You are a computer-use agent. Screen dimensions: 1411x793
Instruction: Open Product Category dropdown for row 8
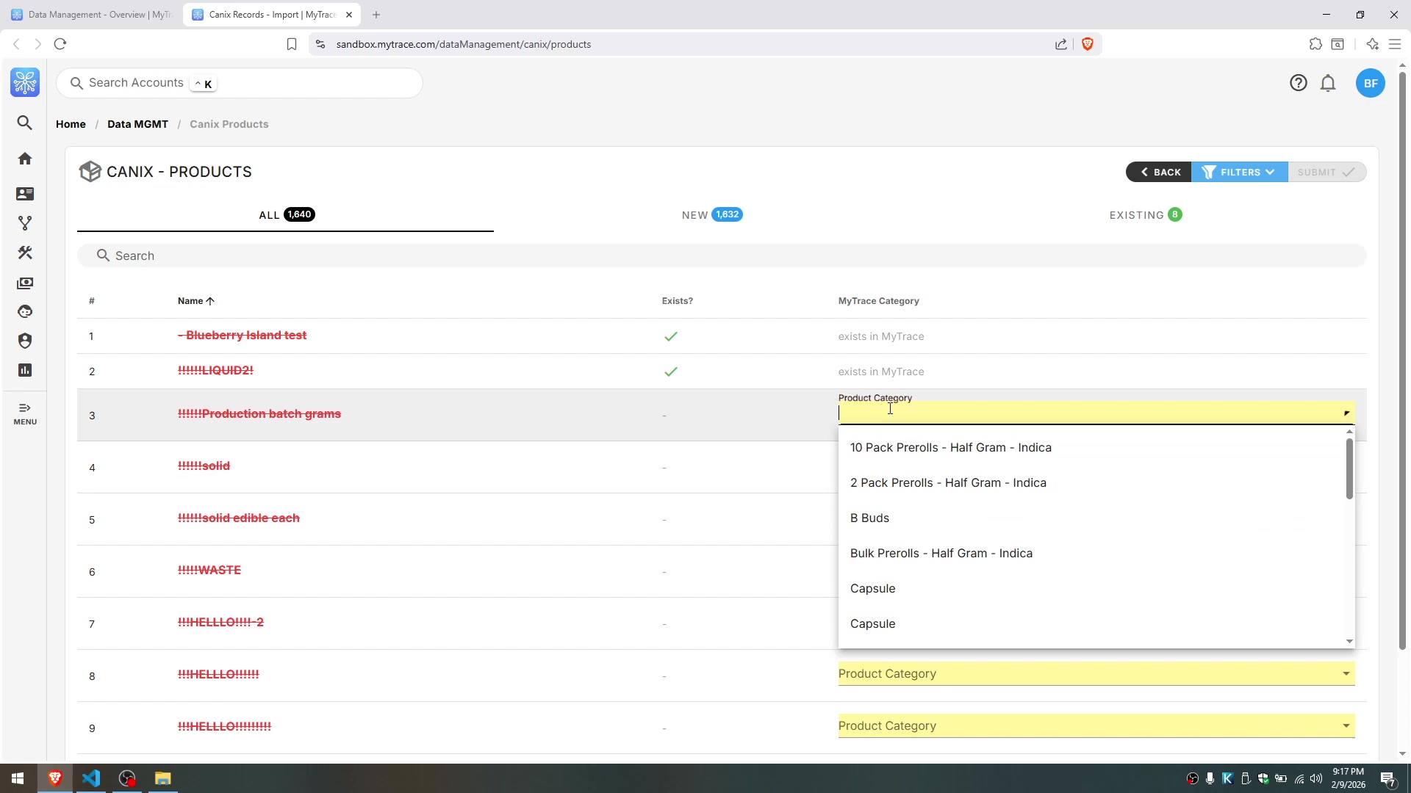tap(1095, 673)
